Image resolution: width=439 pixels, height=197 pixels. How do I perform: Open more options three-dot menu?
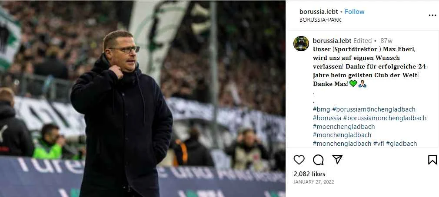tap(432, 15)
